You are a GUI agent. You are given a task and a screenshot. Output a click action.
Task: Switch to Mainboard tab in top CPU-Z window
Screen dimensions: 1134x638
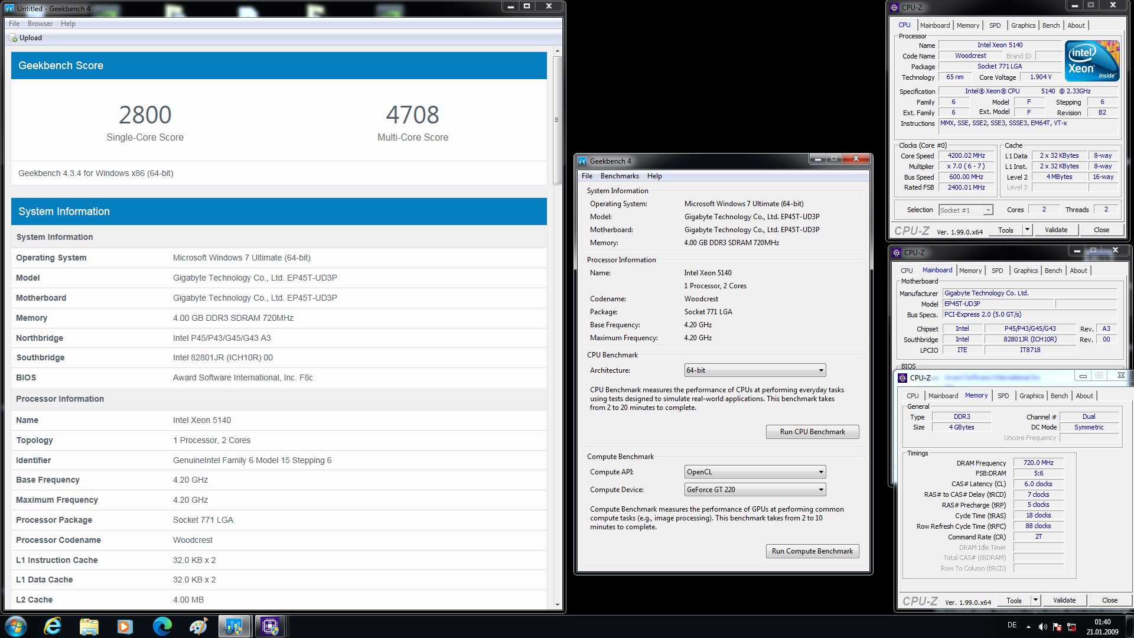coord(935,25)
